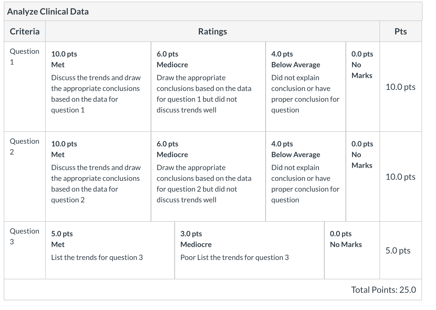This screenshot has height=310, width=436.
Task: Pick the 0.0 pts No Marks rating for Question 3
Action: 352,250
